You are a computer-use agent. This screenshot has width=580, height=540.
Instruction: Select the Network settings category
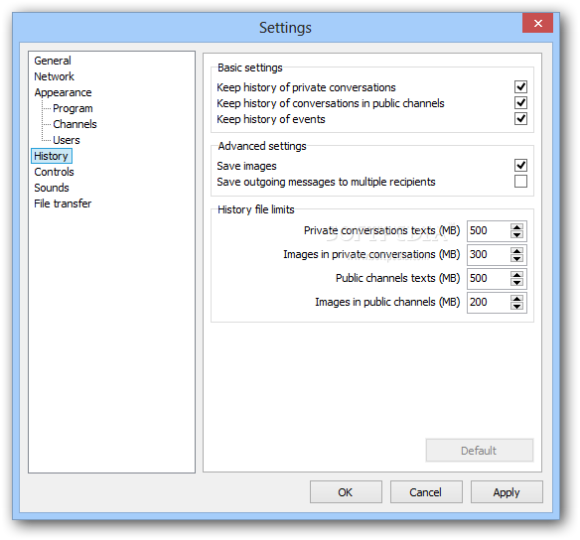[x=54, y=76]
